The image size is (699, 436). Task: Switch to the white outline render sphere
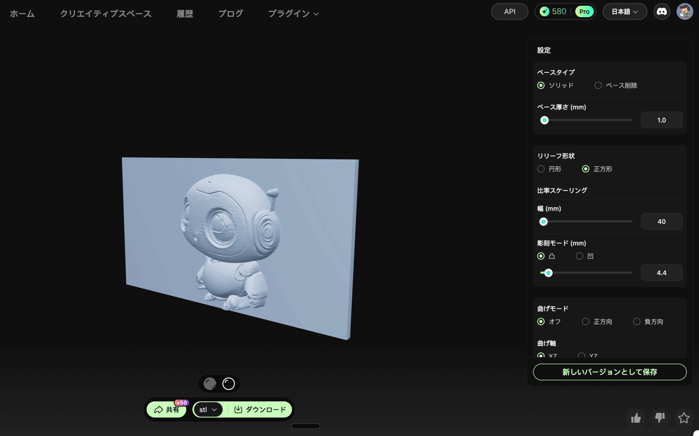228,384
